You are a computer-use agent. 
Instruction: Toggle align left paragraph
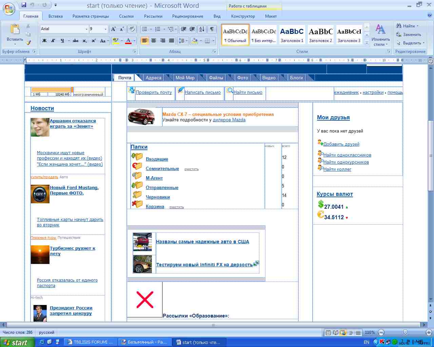pos(145,41)
